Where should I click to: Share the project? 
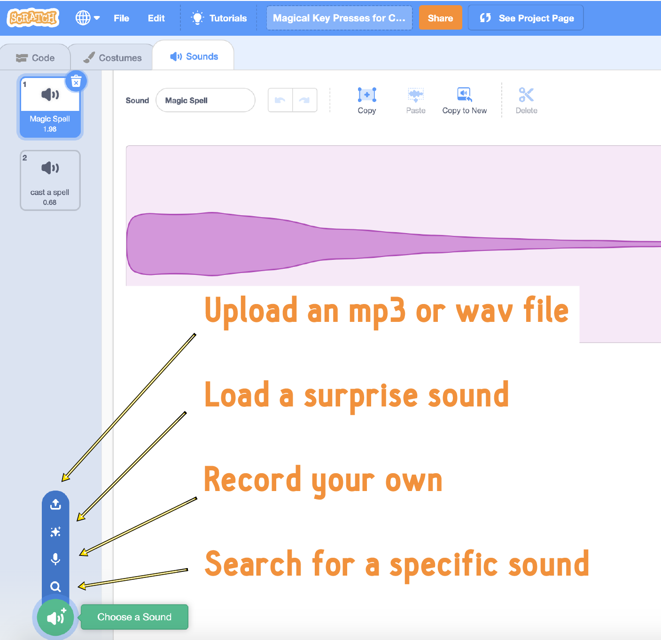point(440,18)
